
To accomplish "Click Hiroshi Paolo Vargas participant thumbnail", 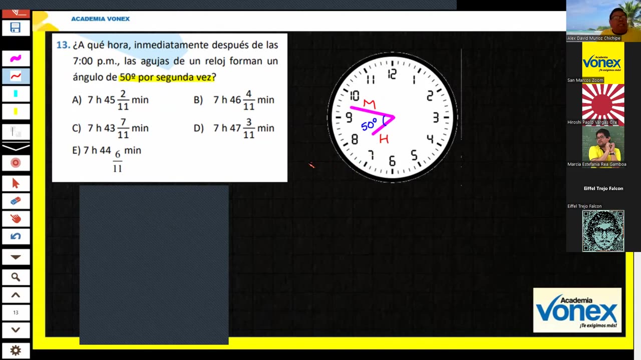I will tap(603, 104).
